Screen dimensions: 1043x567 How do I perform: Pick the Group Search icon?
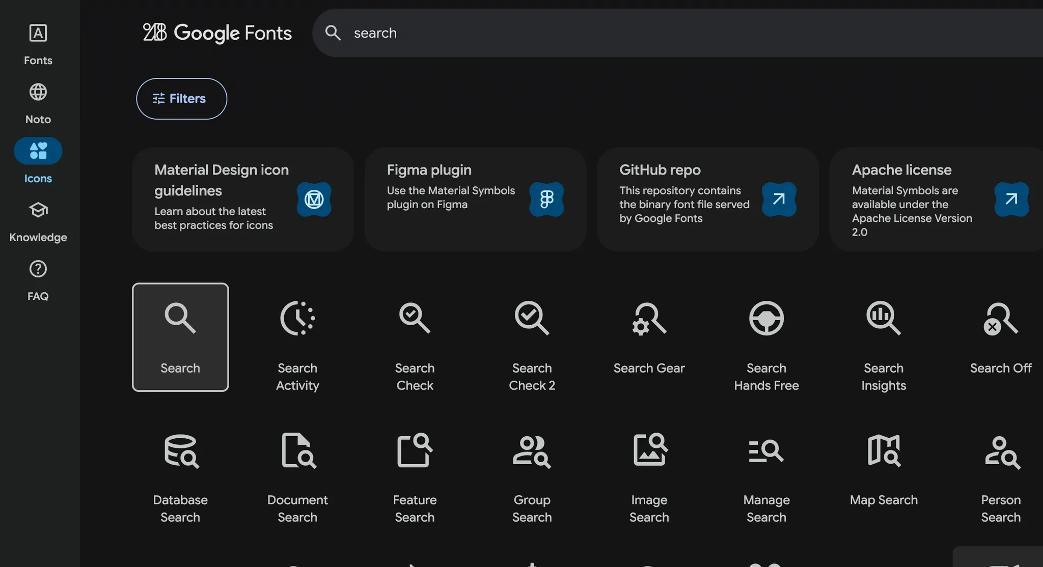click(x=532, y=469)
